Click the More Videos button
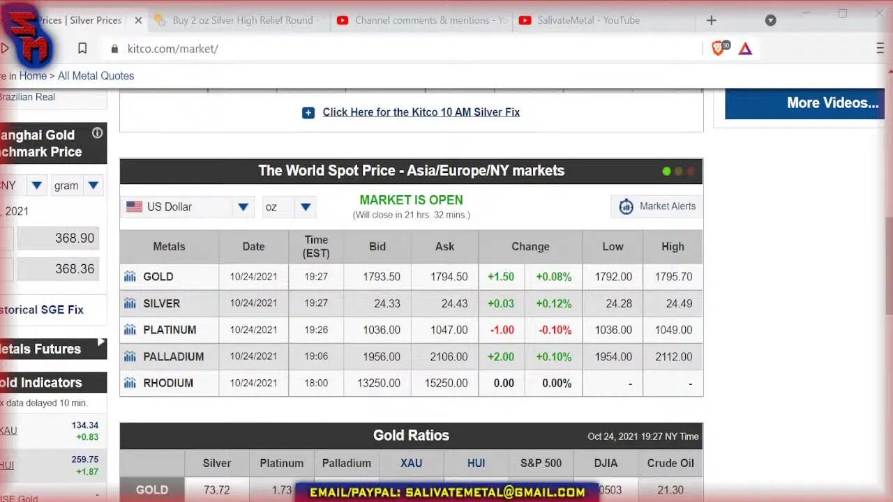Viewport: 893px width, 502px height. [x=804, y=103]
